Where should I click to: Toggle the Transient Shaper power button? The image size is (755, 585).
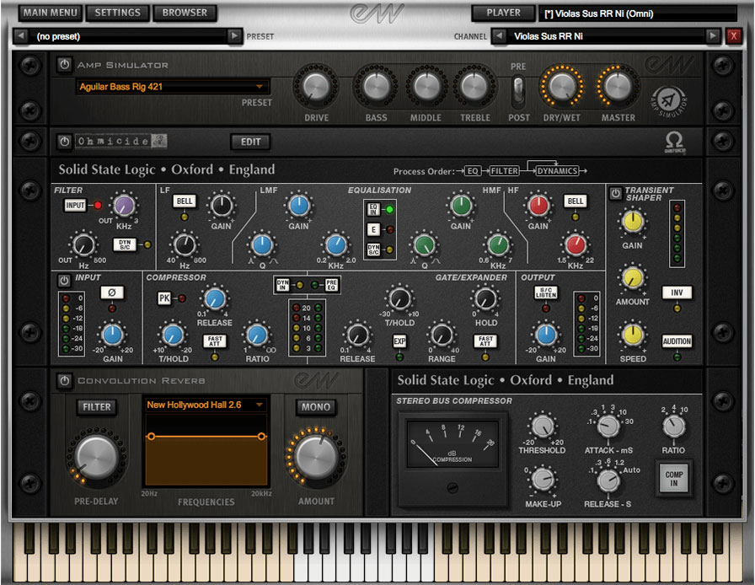tap(615, 193)
